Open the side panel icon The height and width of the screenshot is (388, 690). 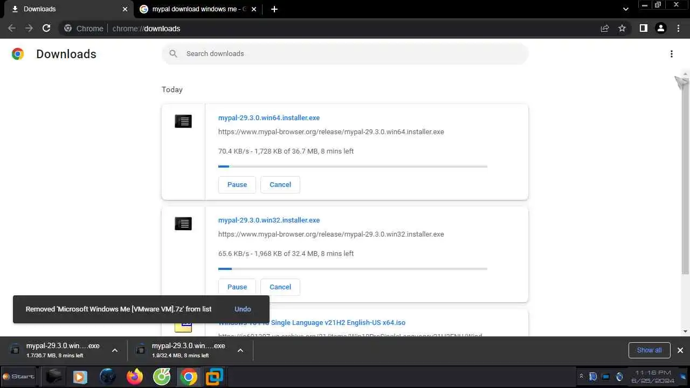[643, 29]
